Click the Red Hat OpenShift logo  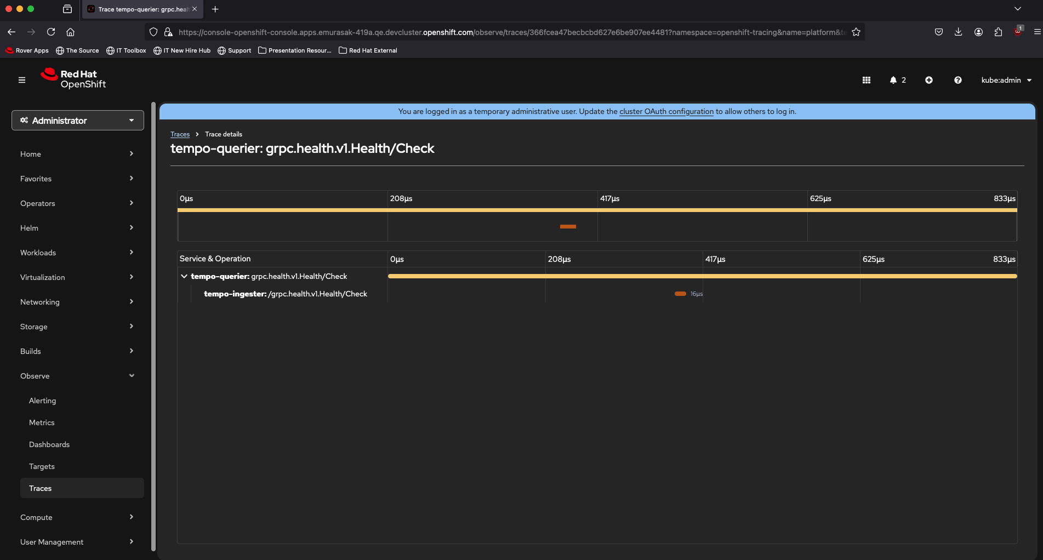73,78
